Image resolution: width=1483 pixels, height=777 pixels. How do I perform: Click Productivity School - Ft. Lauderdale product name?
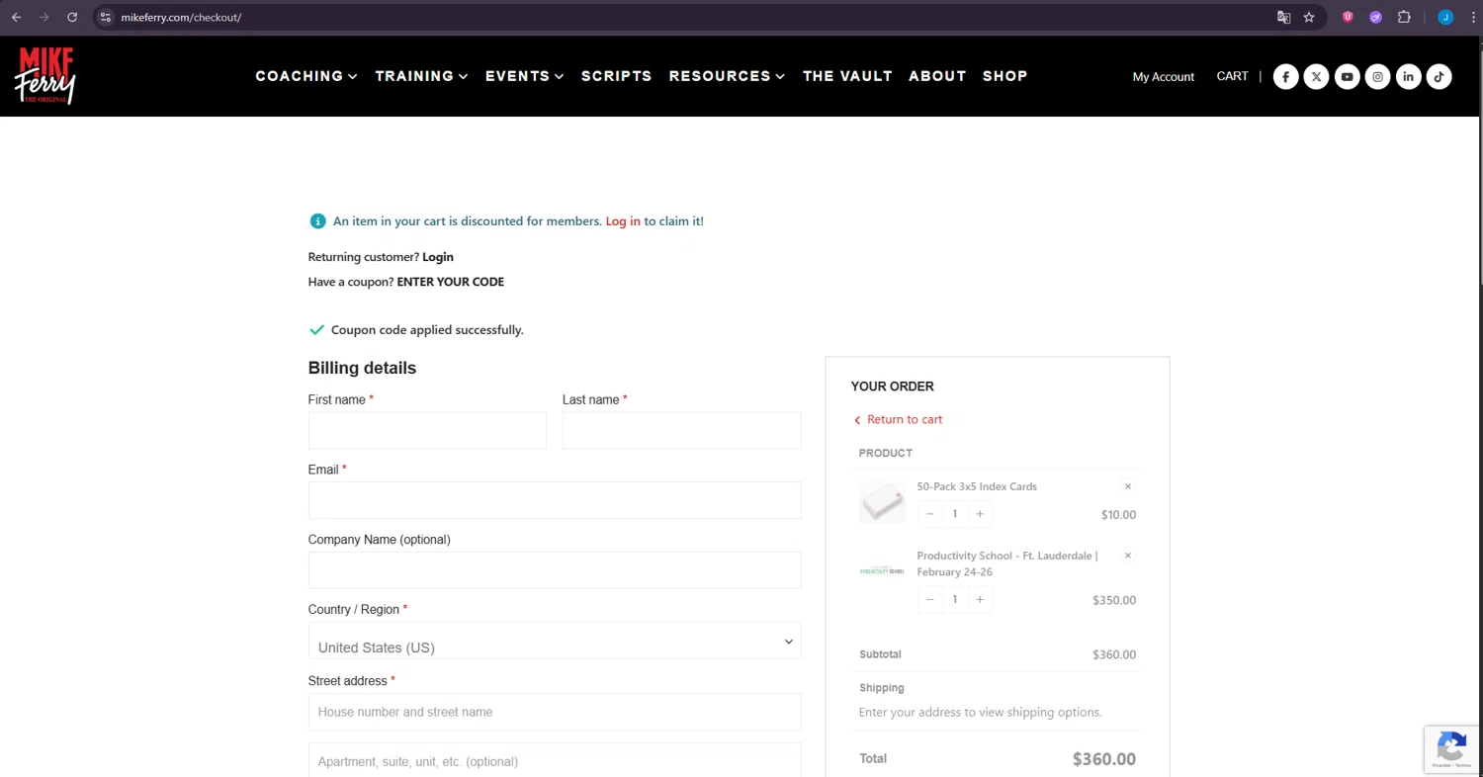click(x=1007, y=563)
